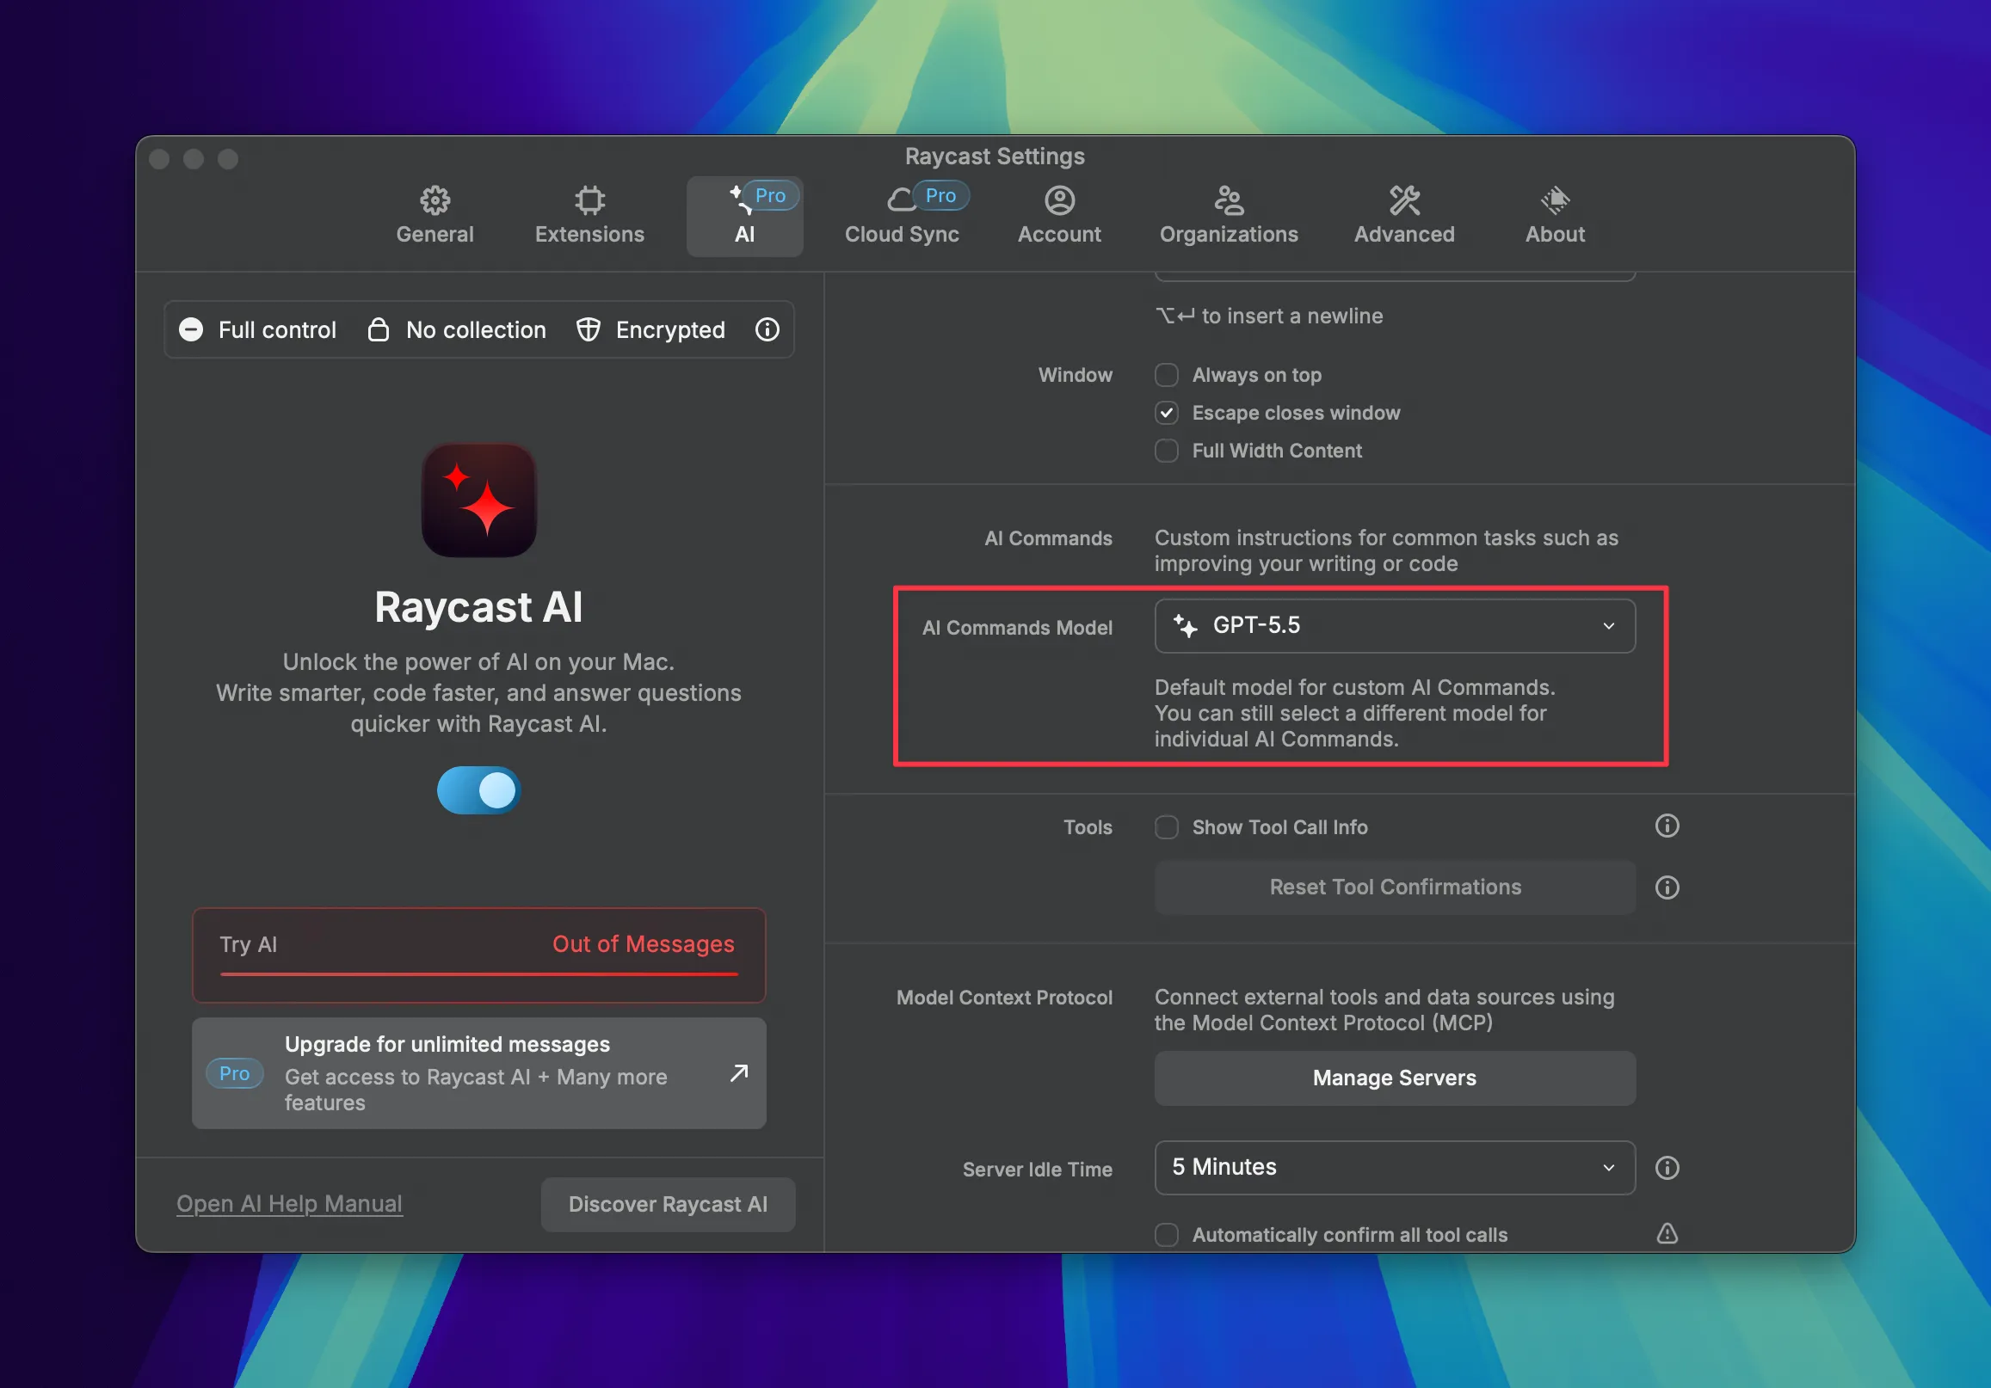Show info for Show Tool Call Info

coord(1667,826)
